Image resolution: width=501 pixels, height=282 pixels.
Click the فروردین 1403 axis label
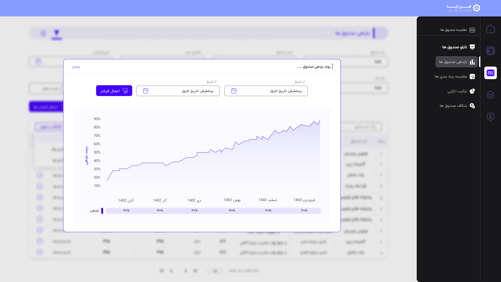point(304,200)
